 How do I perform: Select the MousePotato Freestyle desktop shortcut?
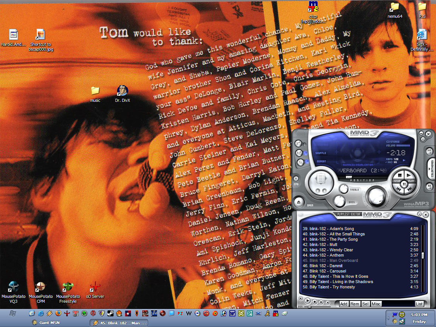68,292
